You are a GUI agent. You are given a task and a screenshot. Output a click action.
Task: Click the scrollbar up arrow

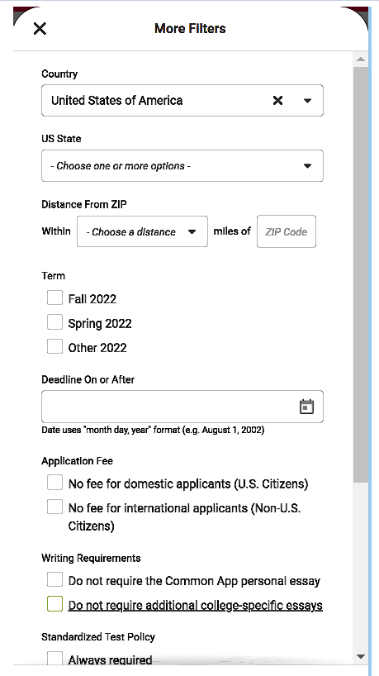(361, 59)
